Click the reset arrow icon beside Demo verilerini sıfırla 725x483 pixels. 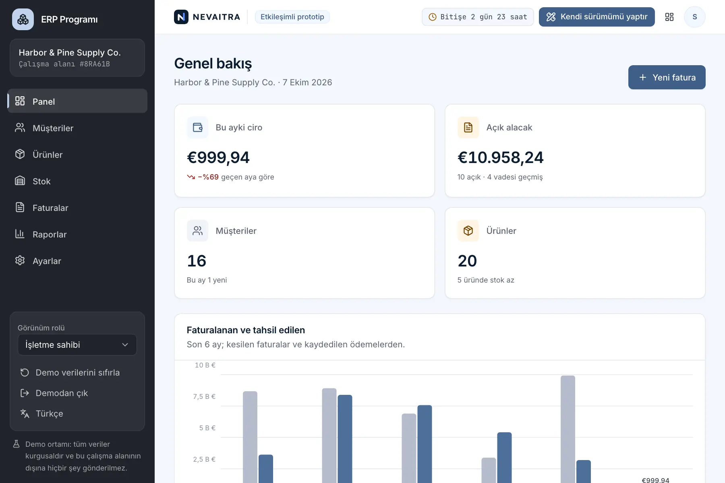click(x=25, y=373)
